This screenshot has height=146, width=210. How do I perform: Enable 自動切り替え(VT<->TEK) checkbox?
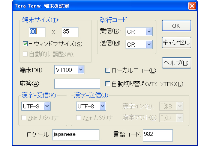[108, 84]
